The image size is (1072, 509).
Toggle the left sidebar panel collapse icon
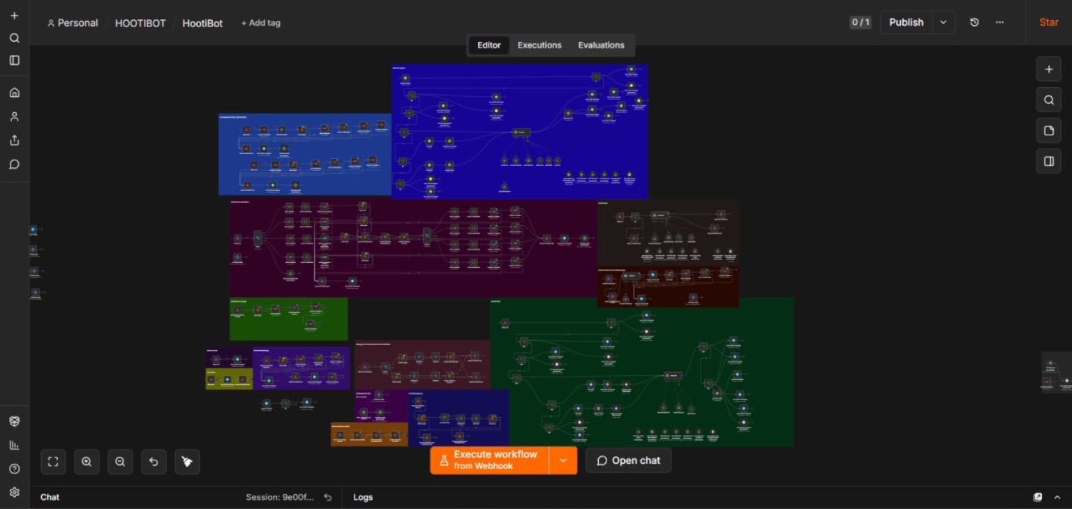point(14,61)
